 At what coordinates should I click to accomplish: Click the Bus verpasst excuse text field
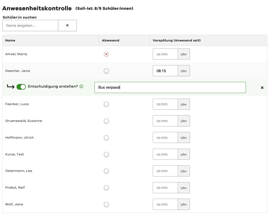coord(170,87)
